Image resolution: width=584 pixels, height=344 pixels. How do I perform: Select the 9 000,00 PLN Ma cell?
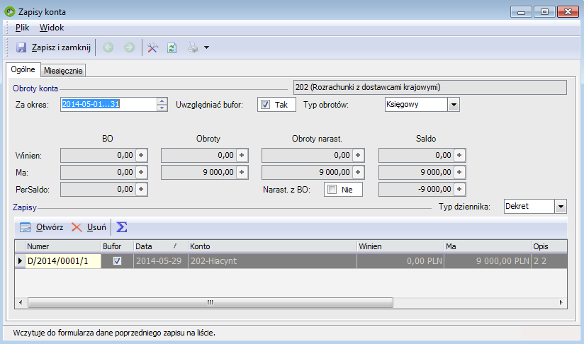coord(488,261)
